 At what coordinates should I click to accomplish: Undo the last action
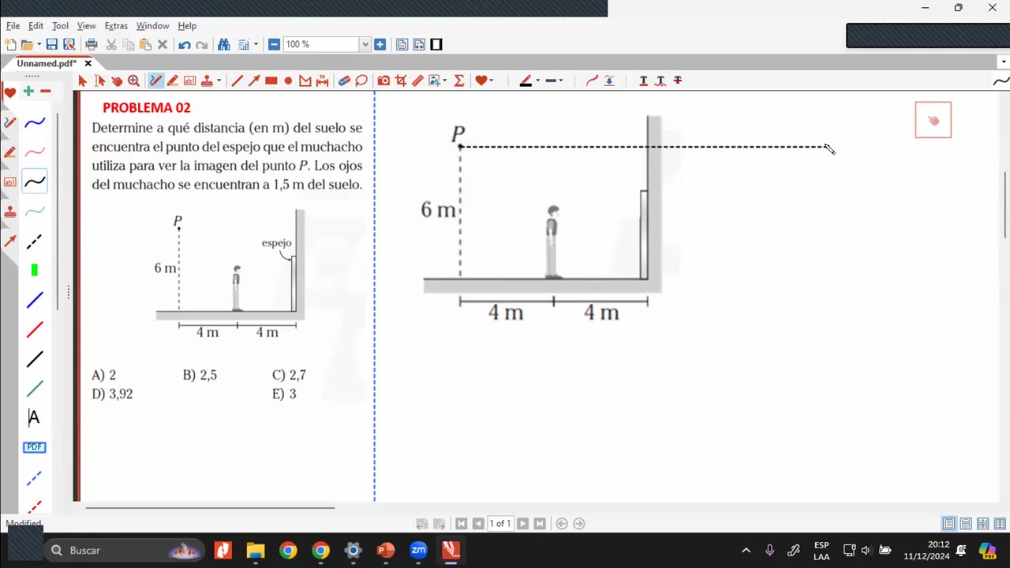point(185,45)
